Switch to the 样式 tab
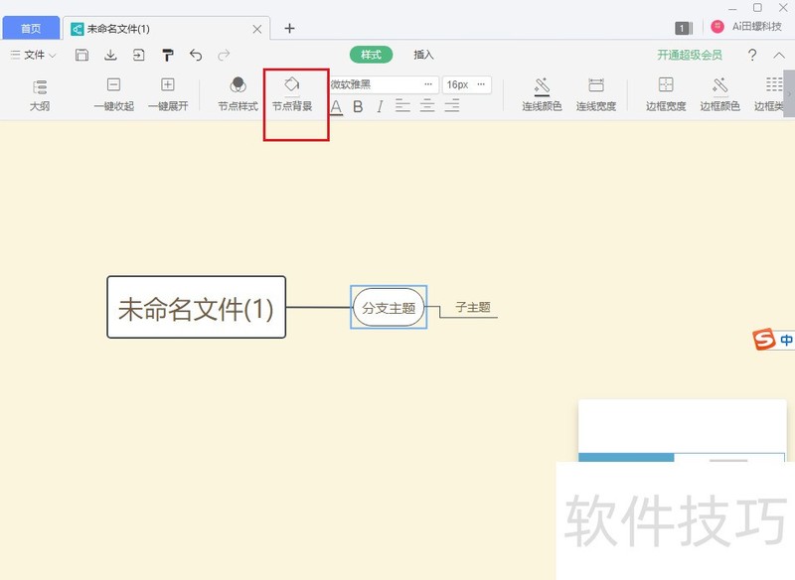Screen dimensions: 795x580 click(371, 55)
